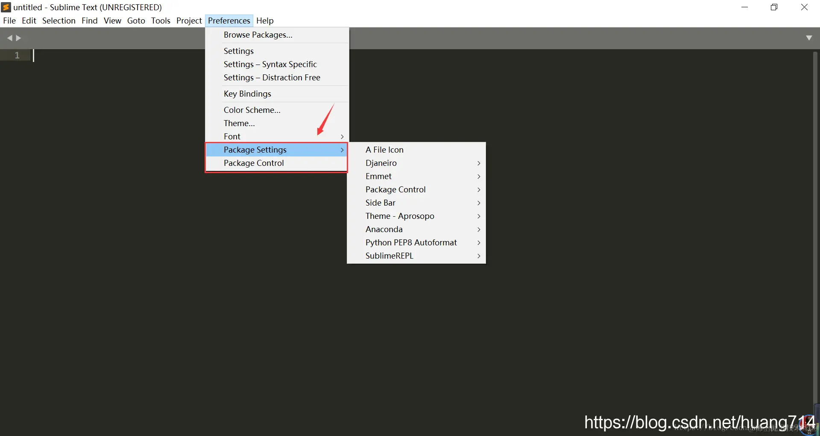This screenshot has height=436, width=820.
Task: Expand Package Control submenu in package list
Action: tap(416, 189)
